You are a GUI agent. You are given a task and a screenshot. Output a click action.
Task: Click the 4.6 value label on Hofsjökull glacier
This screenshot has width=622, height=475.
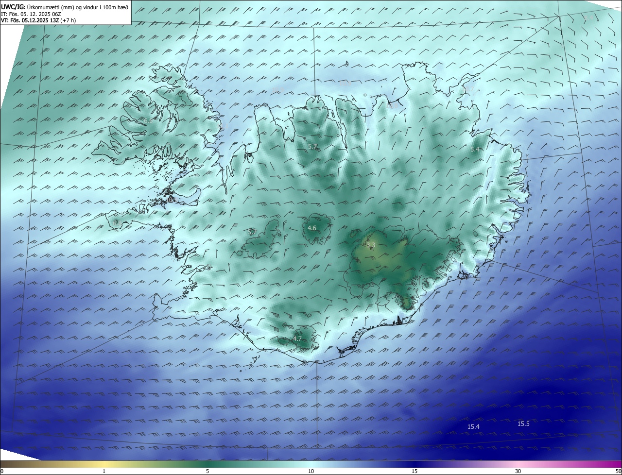[x=312, y=228]
